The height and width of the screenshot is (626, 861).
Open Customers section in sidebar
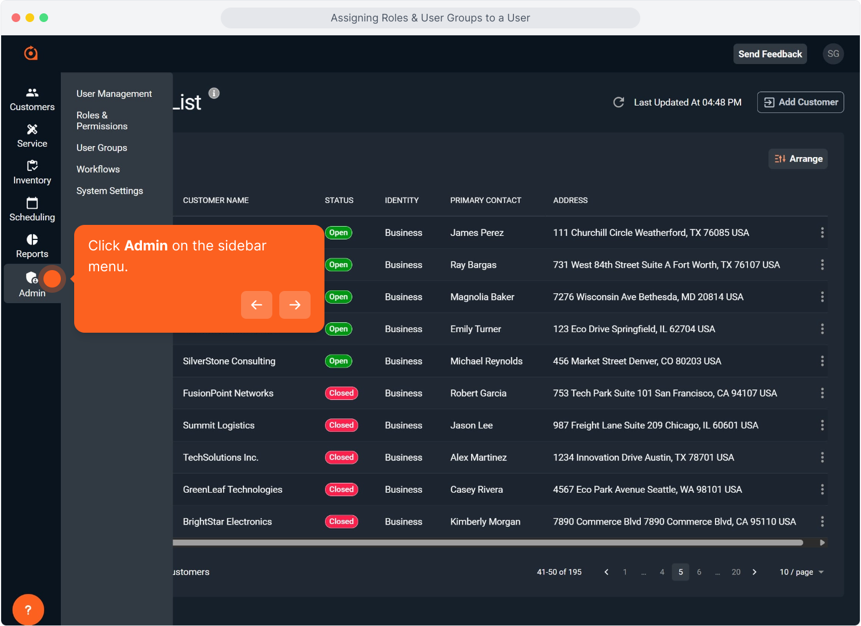tap(32, 99)
